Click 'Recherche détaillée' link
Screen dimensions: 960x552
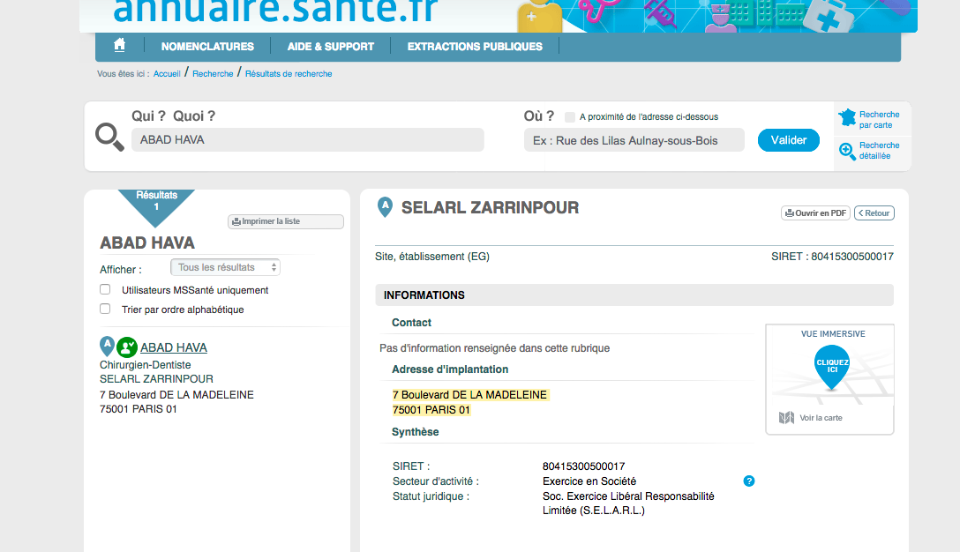879,151
